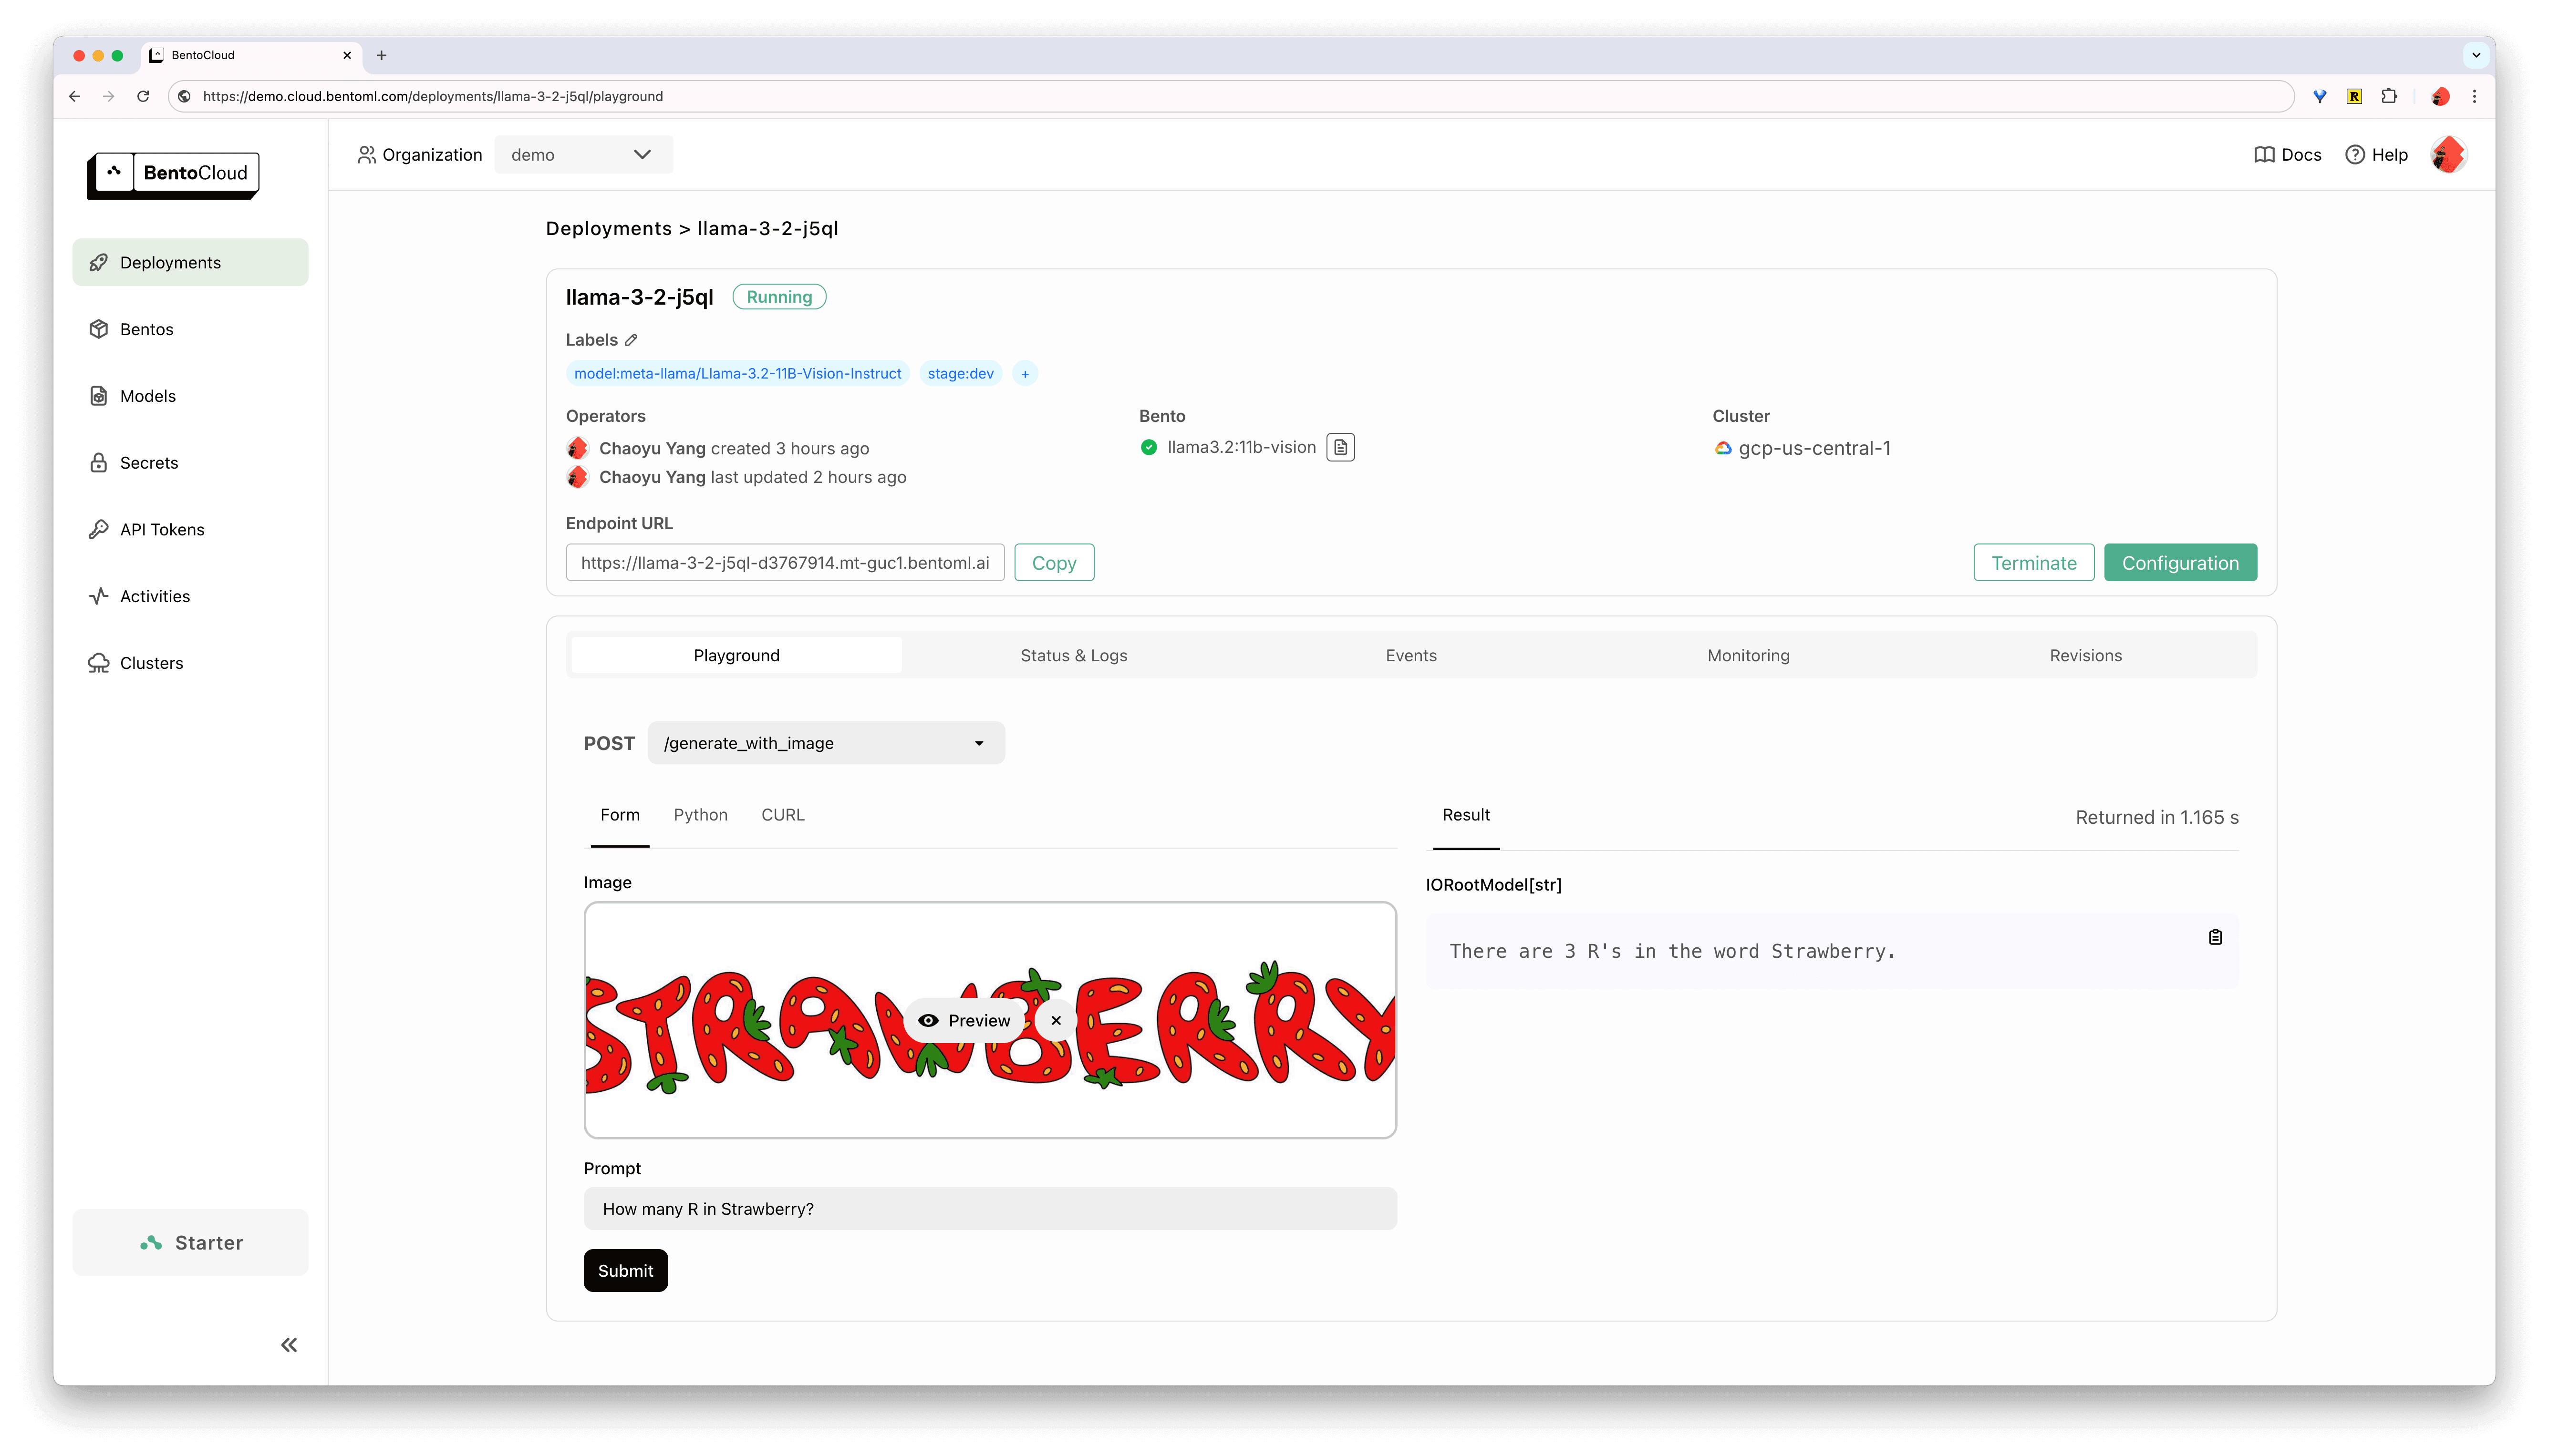Add a new label with the plus button
The image size is (2549, 1456).
click(1025, 373)
